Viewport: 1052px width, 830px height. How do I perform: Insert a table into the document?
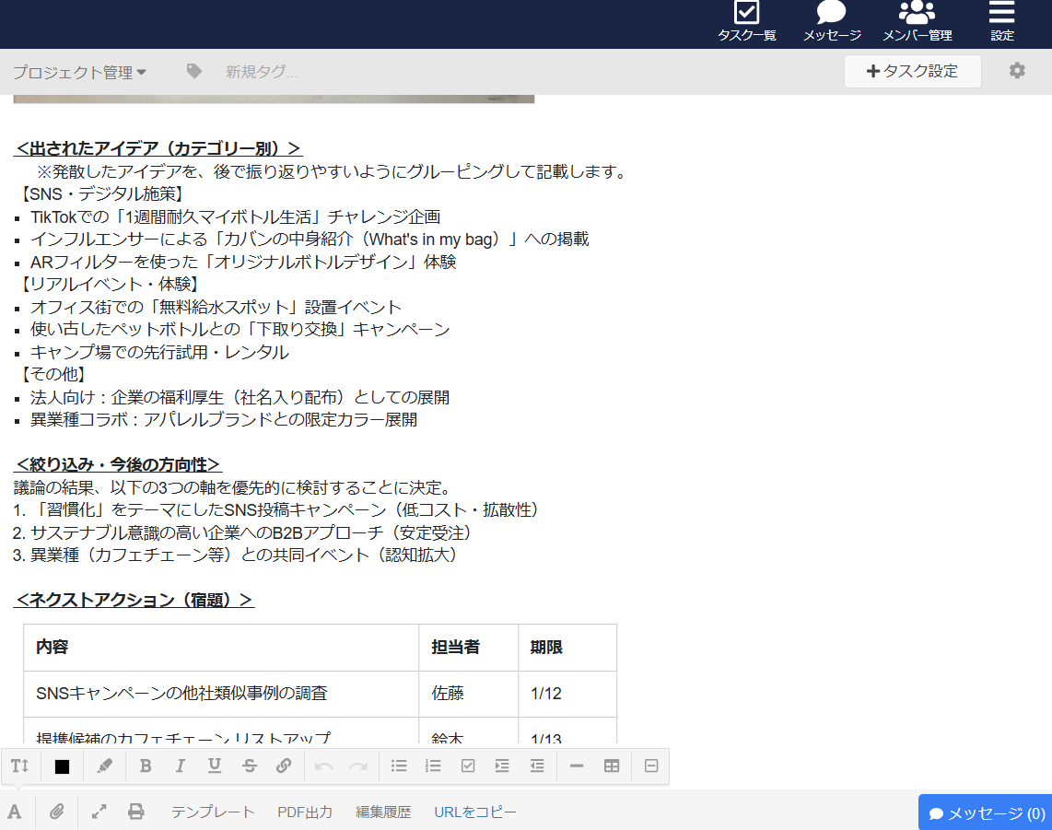[612, 766]
